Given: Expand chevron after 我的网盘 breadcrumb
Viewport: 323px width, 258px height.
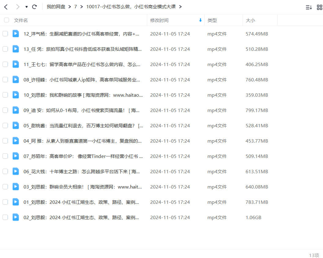Looking at the screenshot, I should tap(70, 7).
